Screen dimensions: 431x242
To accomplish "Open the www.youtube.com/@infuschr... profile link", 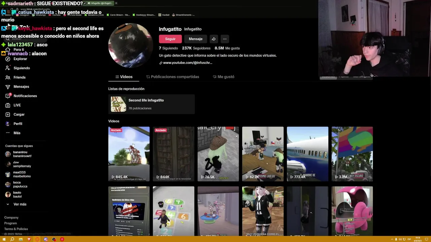I will coord(186,63).
